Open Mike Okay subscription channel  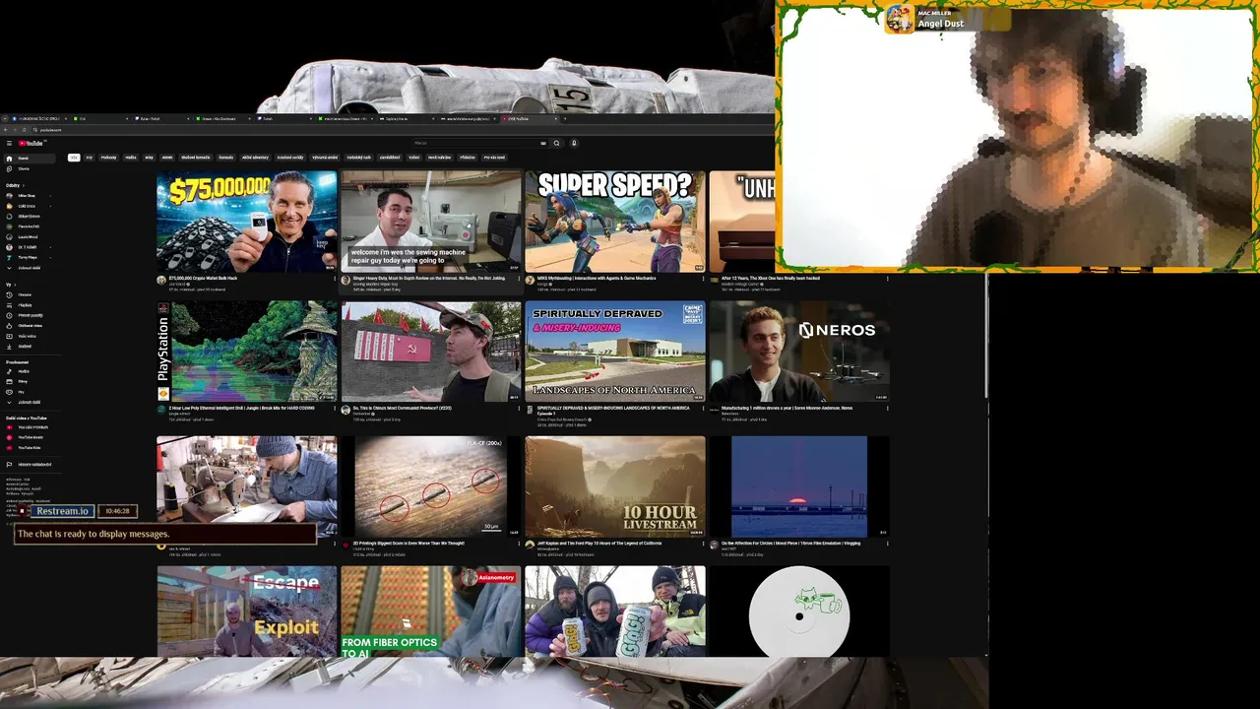(28, 195)
